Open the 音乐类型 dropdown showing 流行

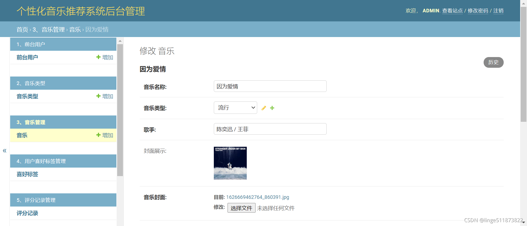point(236,108)
